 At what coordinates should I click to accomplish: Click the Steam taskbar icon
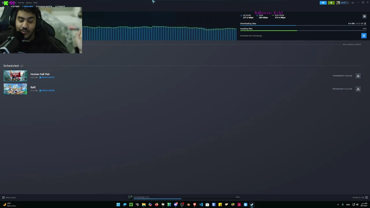tap(252, 205)
